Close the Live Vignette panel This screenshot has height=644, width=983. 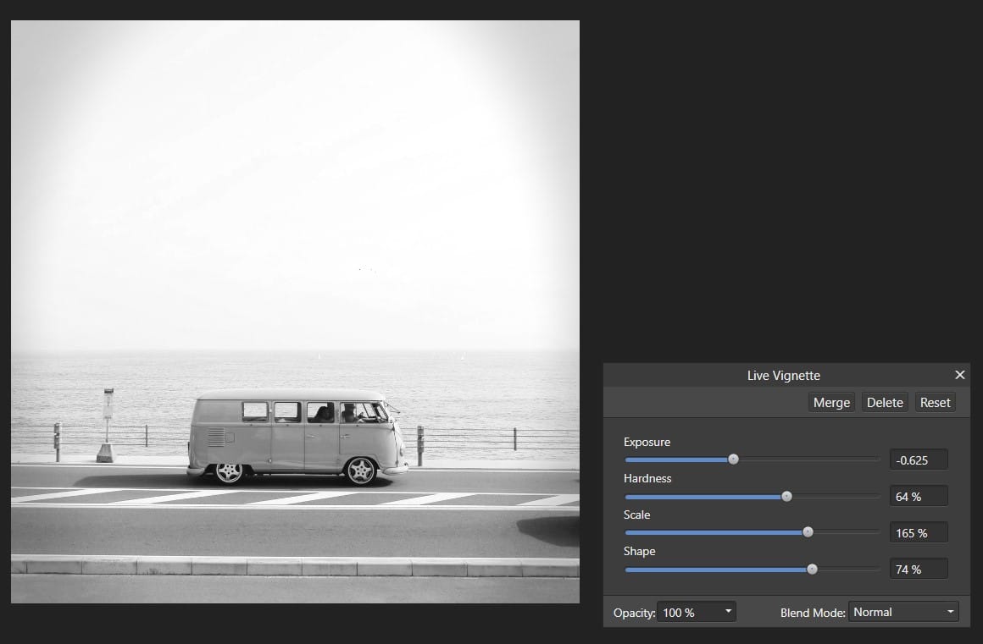point(960,374)
